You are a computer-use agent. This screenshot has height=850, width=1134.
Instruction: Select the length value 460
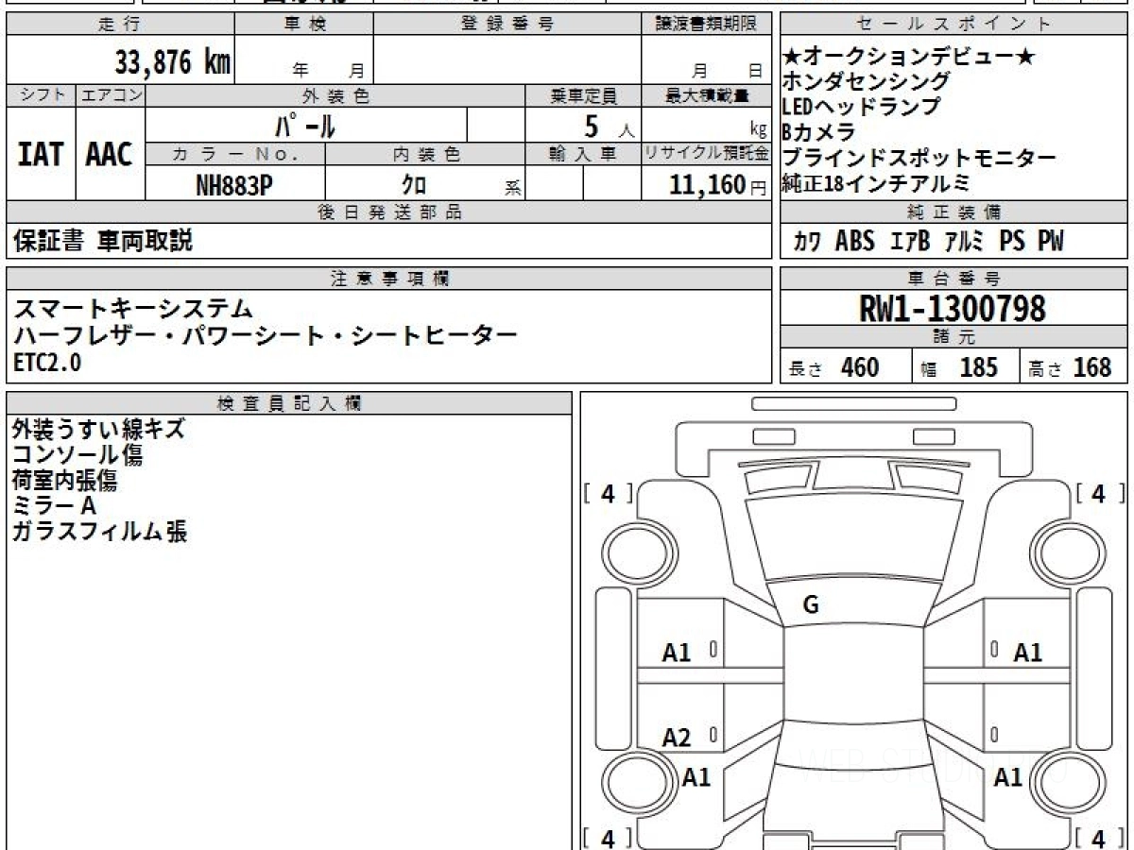pyautogui.click(x=859, y=367)
